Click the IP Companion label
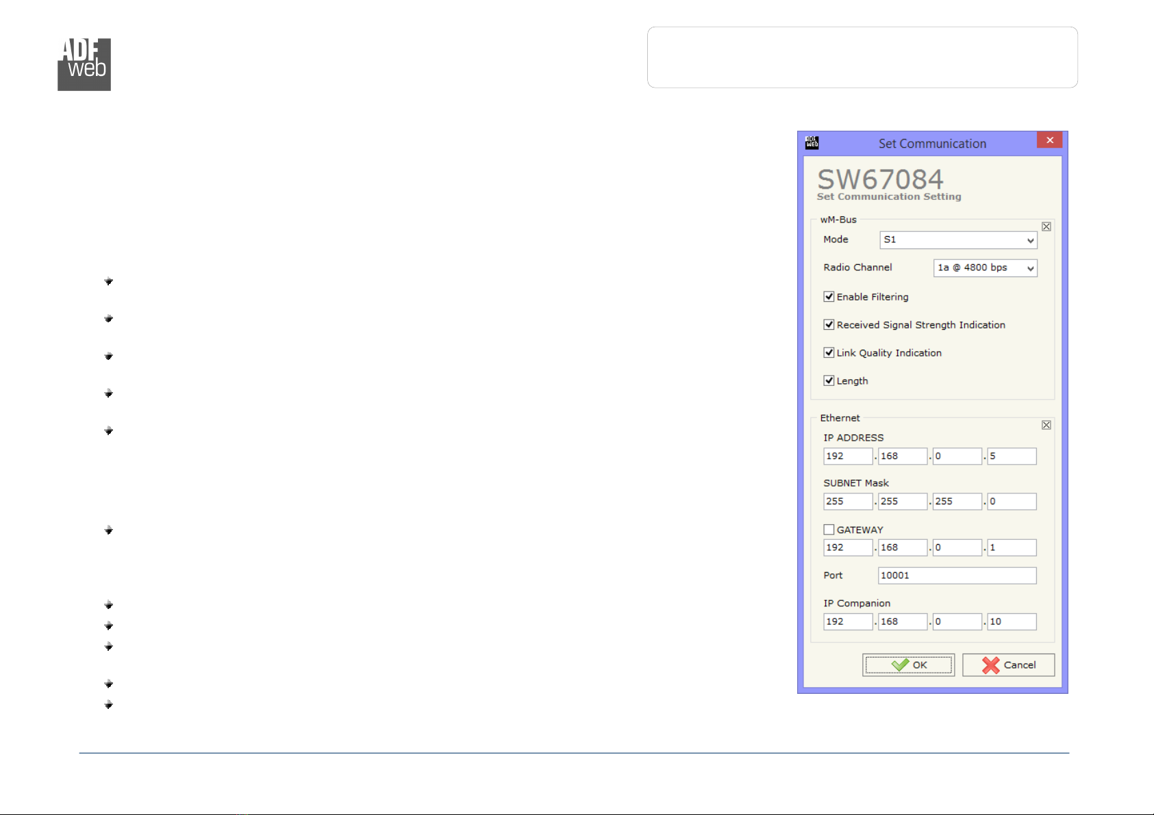Image resolution: width=1154 pixels, height=815 pixels. pos(857,604)
